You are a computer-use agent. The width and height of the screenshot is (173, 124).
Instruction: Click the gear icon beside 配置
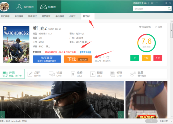133,74
